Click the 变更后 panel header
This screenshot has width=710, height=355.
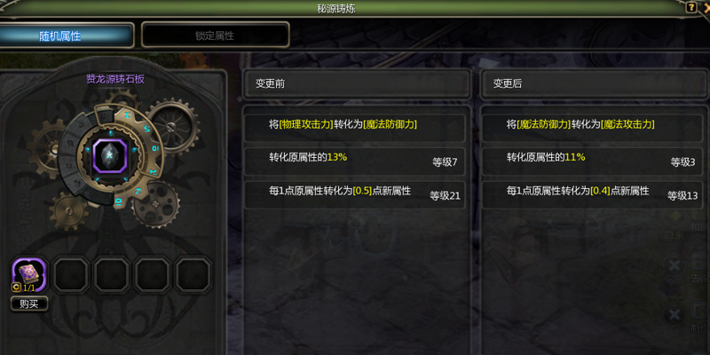[x=594, y=84]
